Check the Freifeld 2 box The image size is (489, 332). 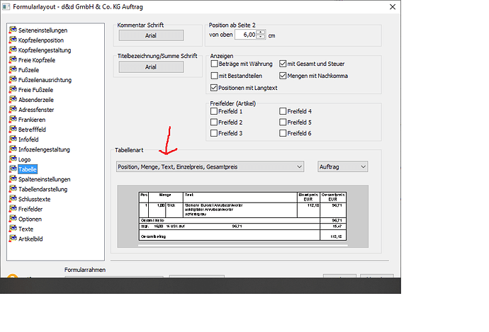[214, 122]
